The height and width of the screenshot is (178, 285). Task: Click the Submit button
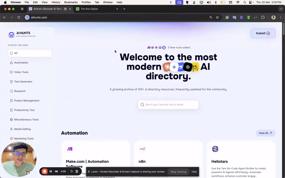[263, 33]
